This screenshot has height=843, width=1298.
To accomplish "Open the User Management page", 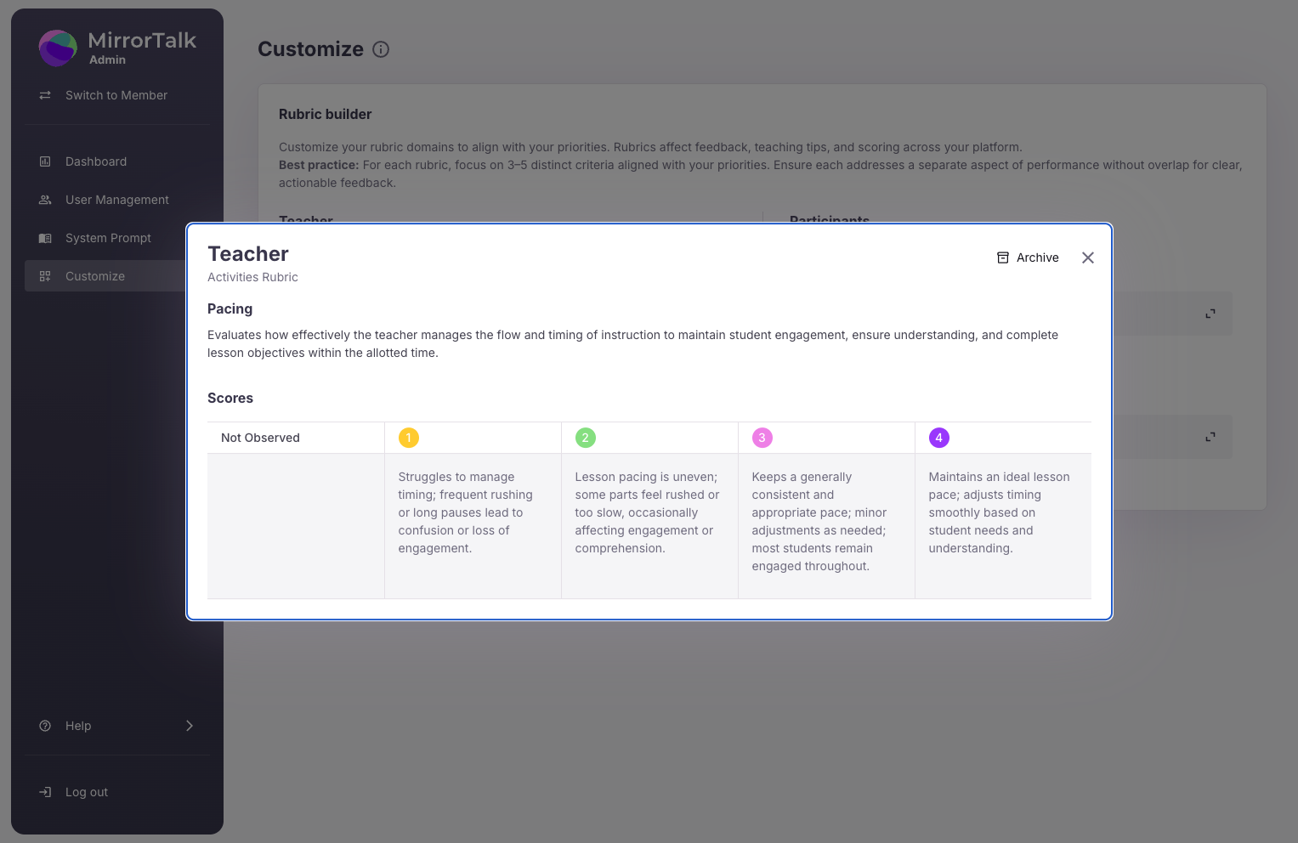I will pyautogui.click(x=117, y=200).
